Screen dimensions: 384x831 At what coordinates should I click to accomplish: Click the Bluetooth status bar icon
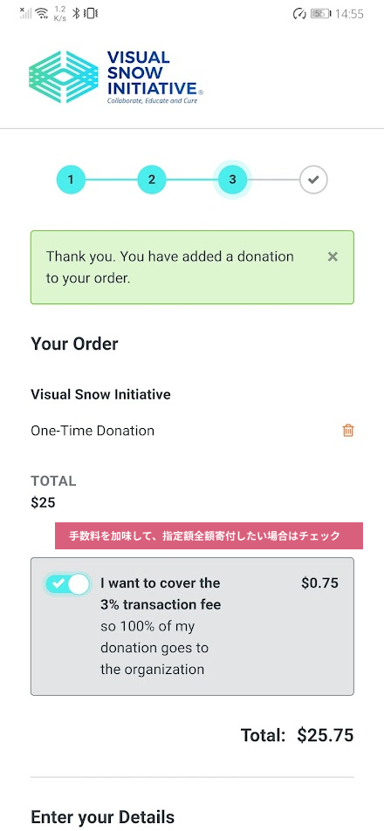pyautogui.click(x=76, y=14)
